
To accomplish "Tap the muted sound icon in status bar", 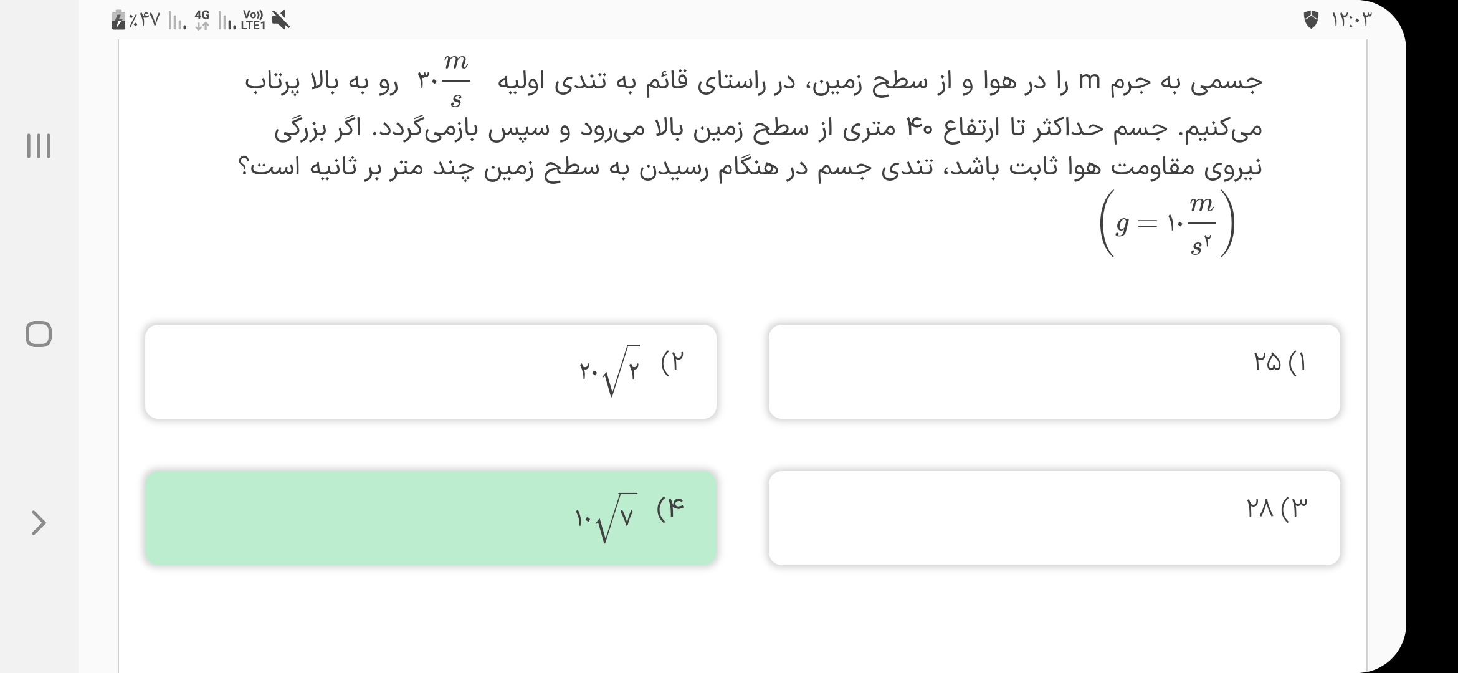I will click(x=282, y=21).
